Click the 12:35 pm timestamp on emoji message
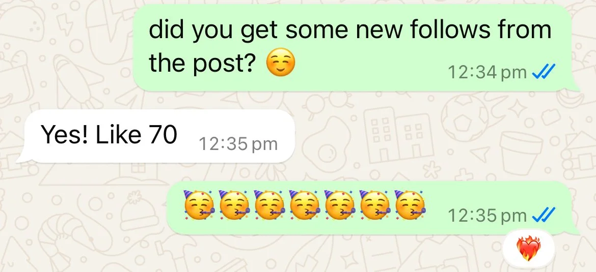Image resolution: width=596 pixels, height=272 pixels. pyautogui.click(x=487, y=216)
